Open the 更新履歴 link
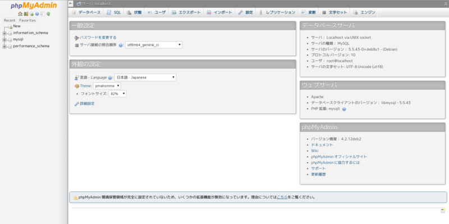The width and height of the screenshot is (449, 224). tap(318, 174)
